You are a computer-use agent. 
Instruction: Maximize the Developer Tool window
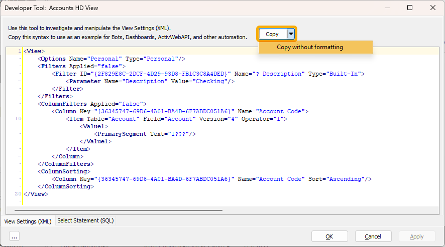410,8
